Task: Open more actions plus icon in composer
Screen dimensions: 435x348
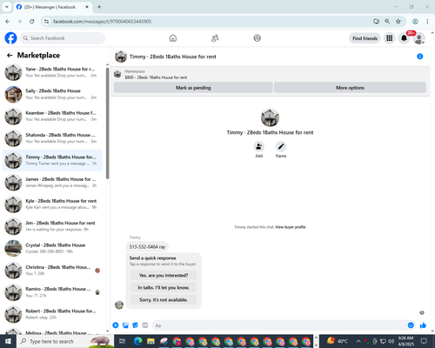Action: click(116, 325)
